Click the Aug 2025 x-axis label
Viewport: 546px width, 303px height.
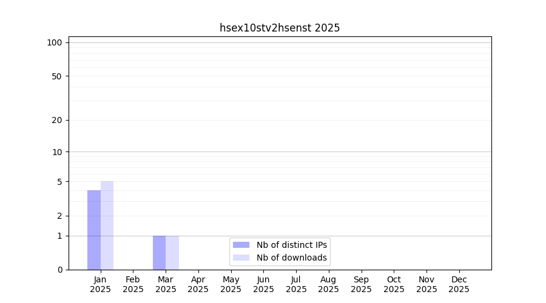(329, 284)
